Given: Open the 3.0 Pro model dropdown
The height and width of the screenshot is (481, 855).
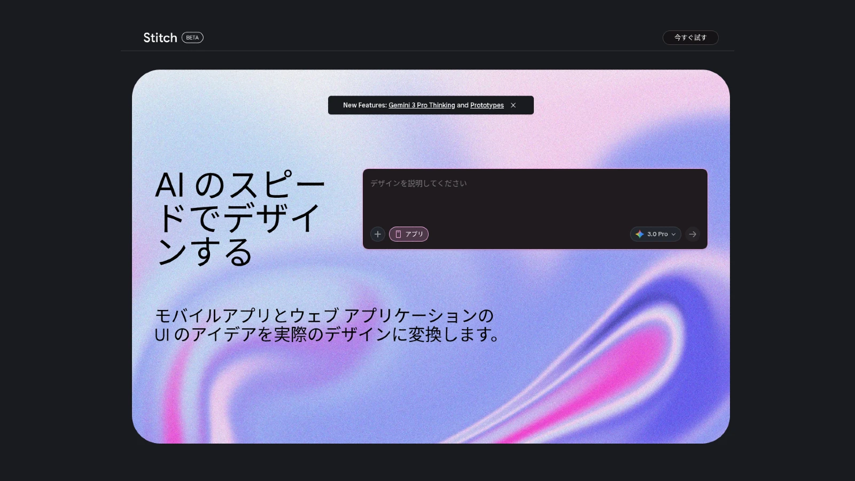Looking at the screenshot, I should [x=657, y=234].
